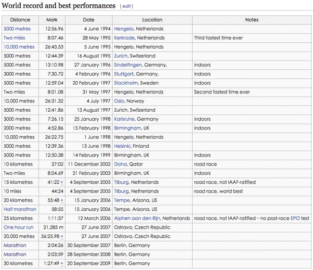Select the 12:44.39 mark cell
This screenshot has width=313, height=270.
52,56
